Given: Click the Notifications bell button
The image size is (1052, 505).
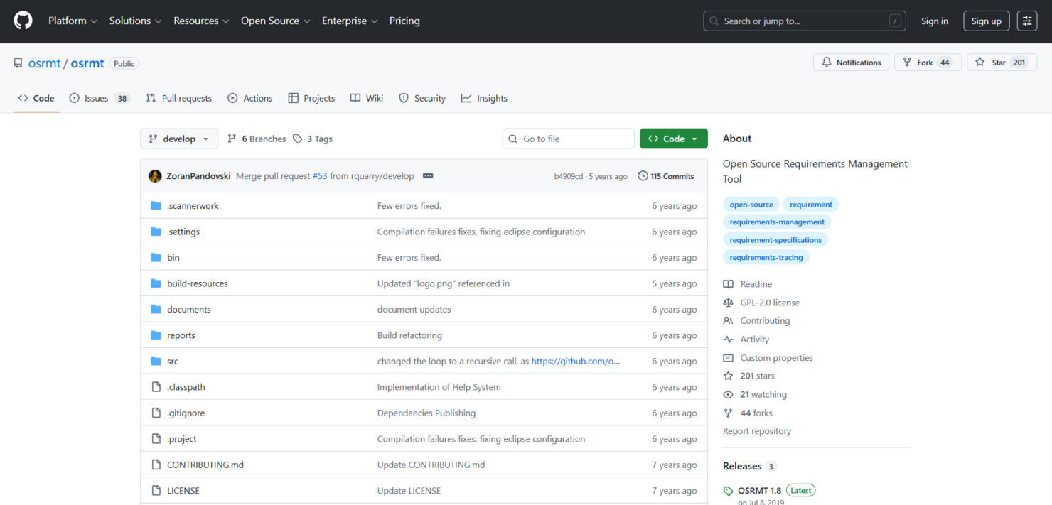Looking at the screenshot, I should pyautogui.click(x=851, y=63).
